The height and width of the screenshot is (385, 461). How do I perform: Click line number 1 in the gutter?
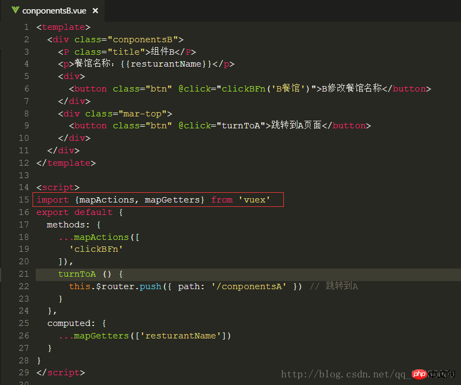(x=27, y=27)
